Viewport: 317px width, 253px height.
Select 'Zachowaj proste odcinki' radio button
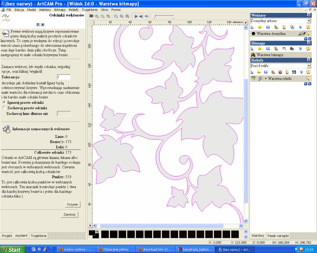pos(4,108)
